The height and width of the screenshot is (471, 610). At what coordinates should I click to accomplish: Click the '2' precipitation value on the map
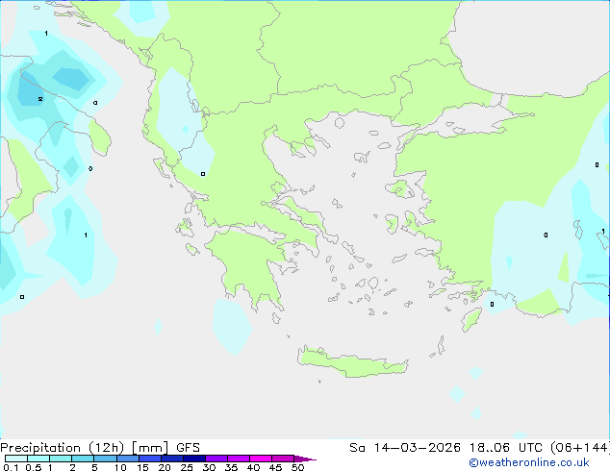(40, 99)
